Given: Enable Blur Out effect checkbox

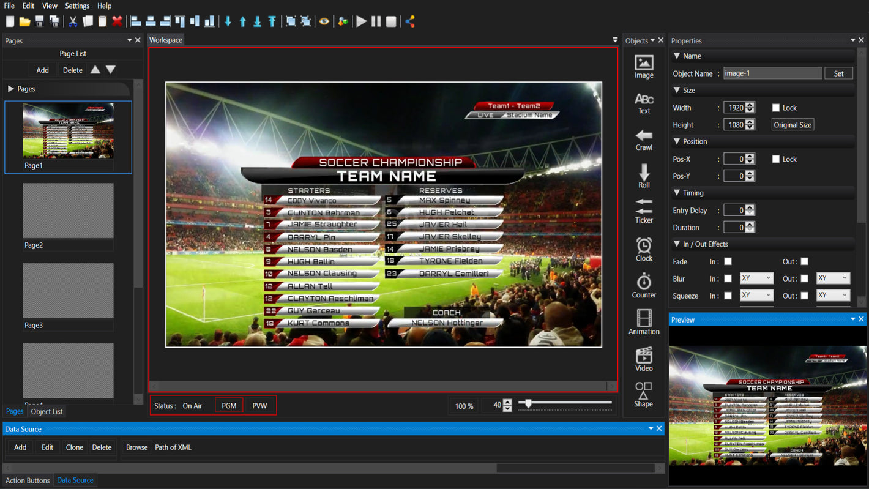Looking at the screenshot, I should coord(805,278).
